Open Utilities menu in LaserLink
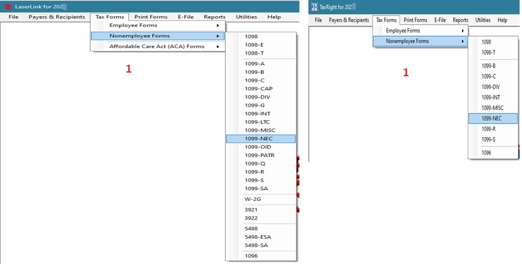Viewport: 522px width, 267px height. pos(247,17)
